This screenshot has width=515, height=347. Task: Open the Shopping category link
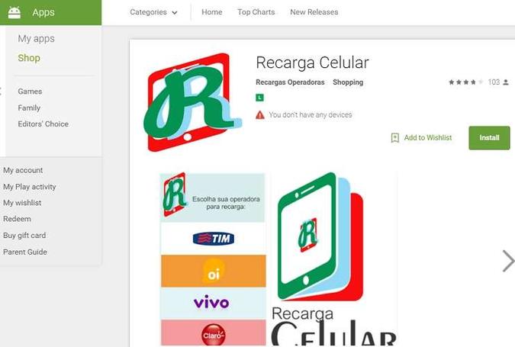coord(348,82)
